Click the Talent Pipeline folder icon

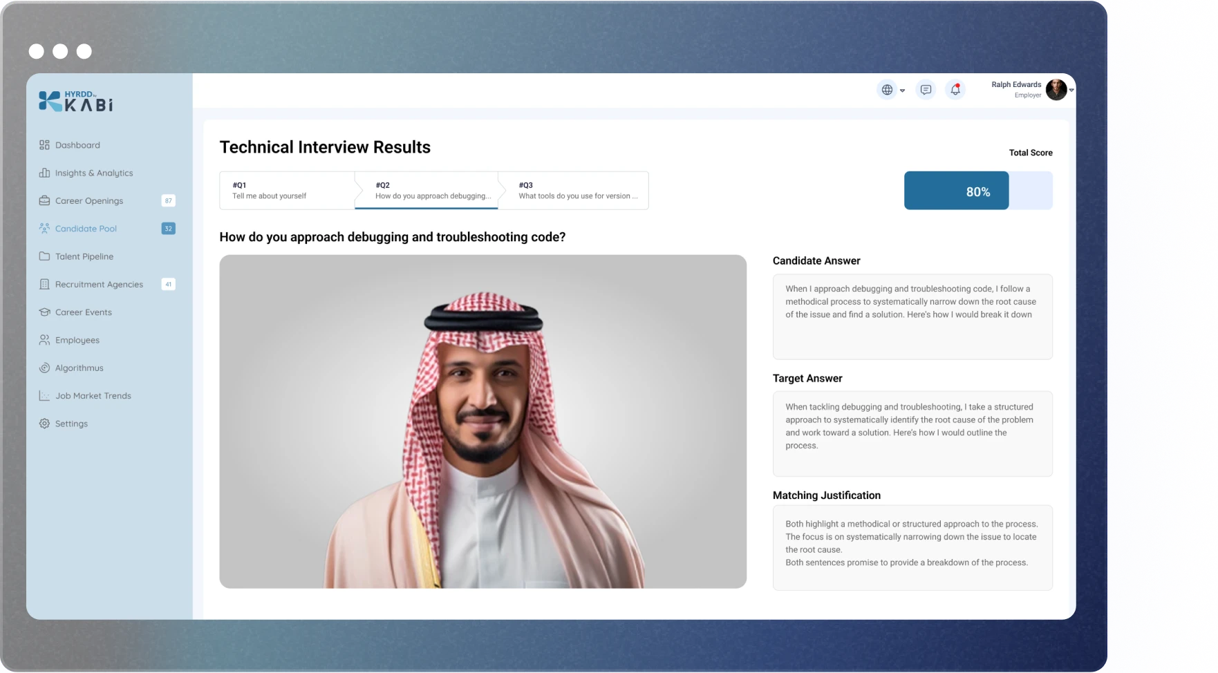coord(44,256)
